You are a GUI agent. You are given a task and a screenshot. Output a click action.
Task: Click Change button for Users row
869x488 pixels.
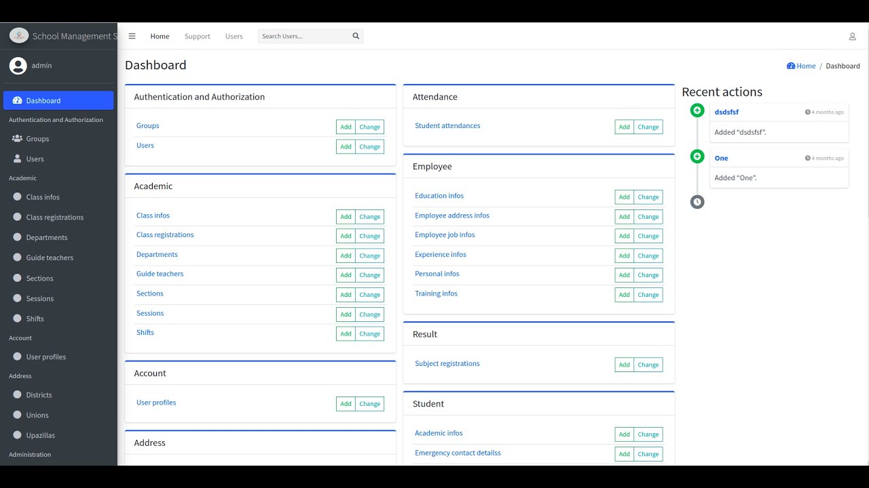[370, 146]
